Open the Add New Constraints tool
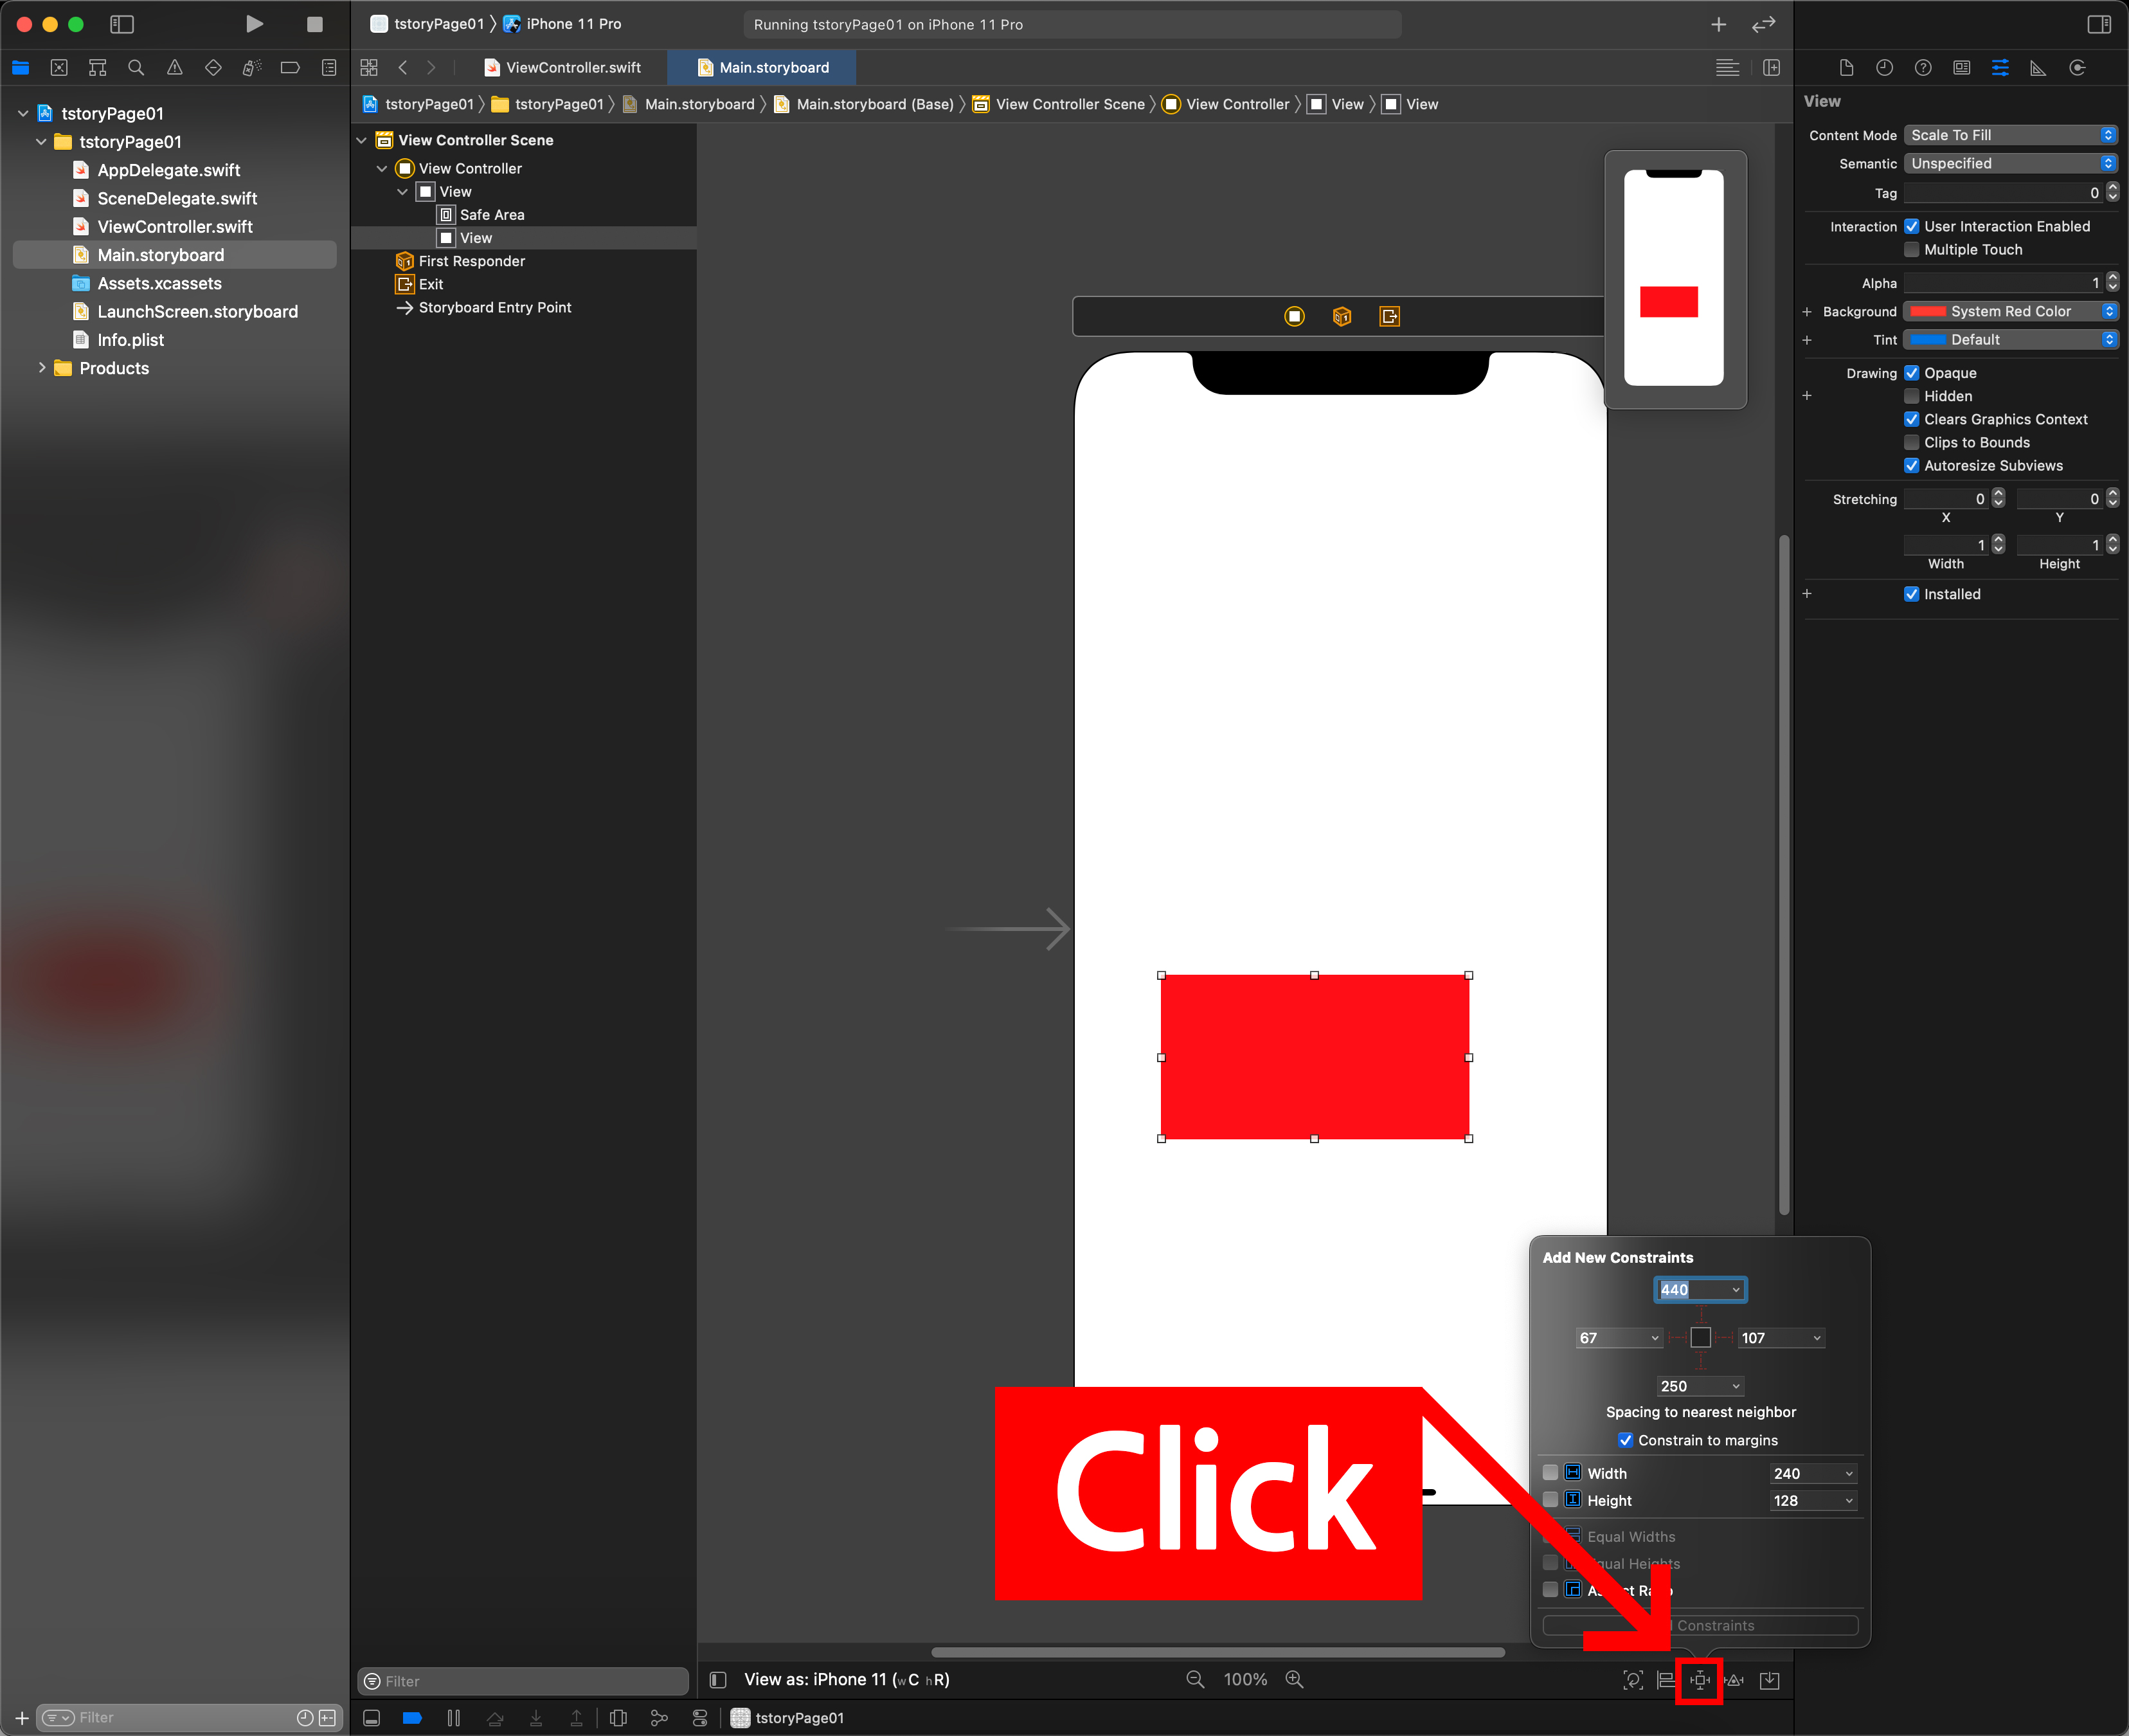The height and width of the screenshot is (1736, 2129). [x=1699, y=1680]
